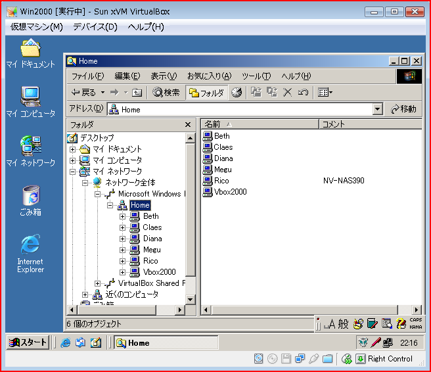Viewport: 431px width, 372px height.
Task: Expand Vbox2000 in the folder tree
Action: click(123, 273)
